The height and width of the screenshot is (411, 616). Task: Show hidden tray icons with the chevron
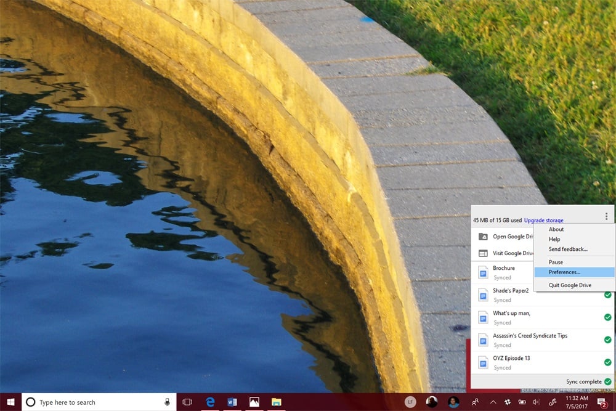tap(493, 402)
